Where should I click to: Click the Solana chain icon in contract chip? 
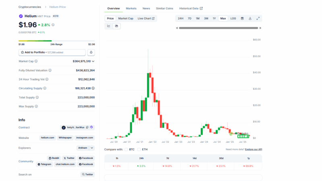point(64,128)
